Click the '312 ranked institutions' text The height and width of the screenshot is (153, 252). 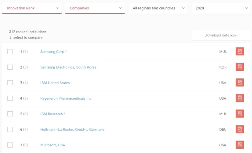pos(28,32)
